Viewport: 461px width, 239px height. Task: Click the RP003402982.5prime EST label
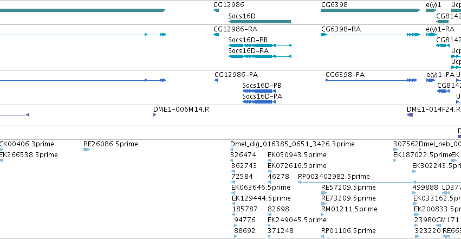coord(334,177)
